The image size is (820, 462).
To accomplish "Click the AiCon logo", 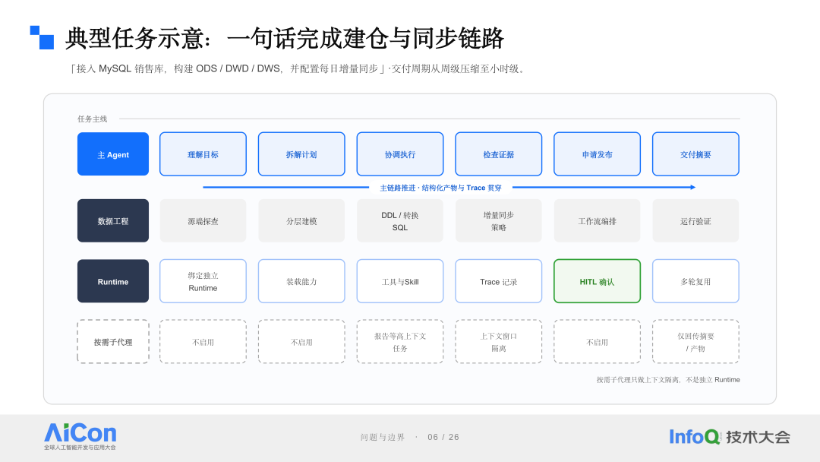I will click(80, 436).
